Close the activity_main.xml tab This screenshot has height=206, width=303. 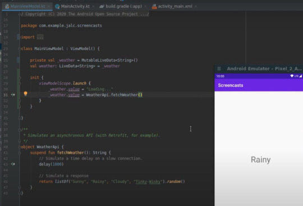point(196,7)
